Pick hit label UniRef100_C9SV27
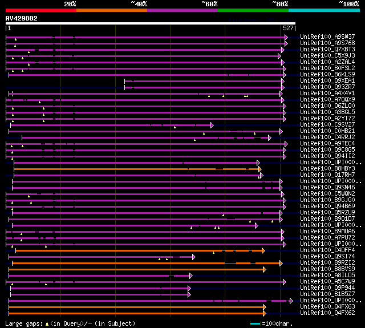Viewport: 365px width, 328px height. 327,125
